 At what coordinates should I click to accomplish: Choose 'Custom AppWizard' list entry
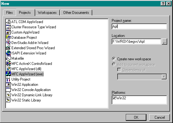click(x=25, y=32)
